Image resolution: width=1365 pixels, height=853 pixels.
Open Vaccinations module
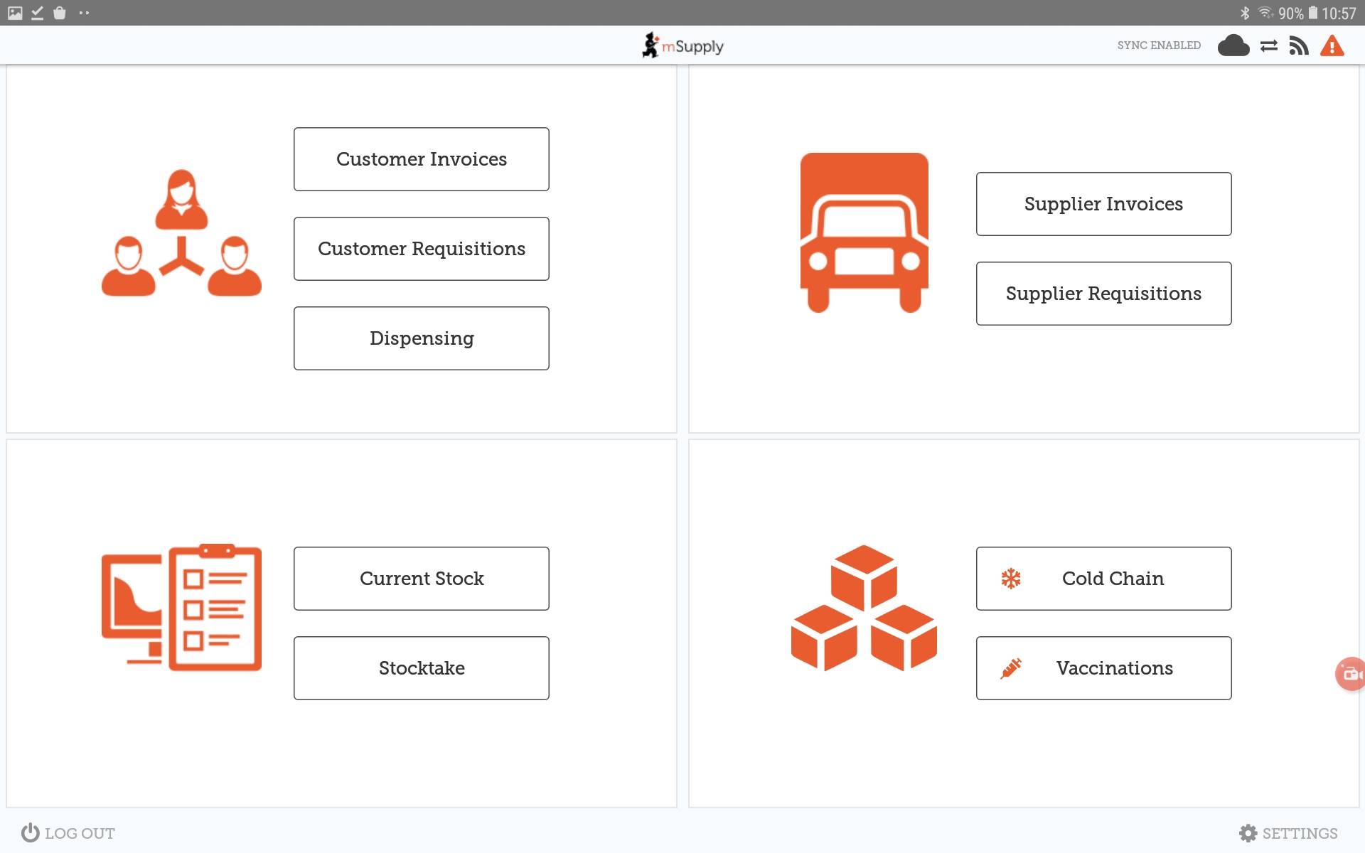(1103, 668)
